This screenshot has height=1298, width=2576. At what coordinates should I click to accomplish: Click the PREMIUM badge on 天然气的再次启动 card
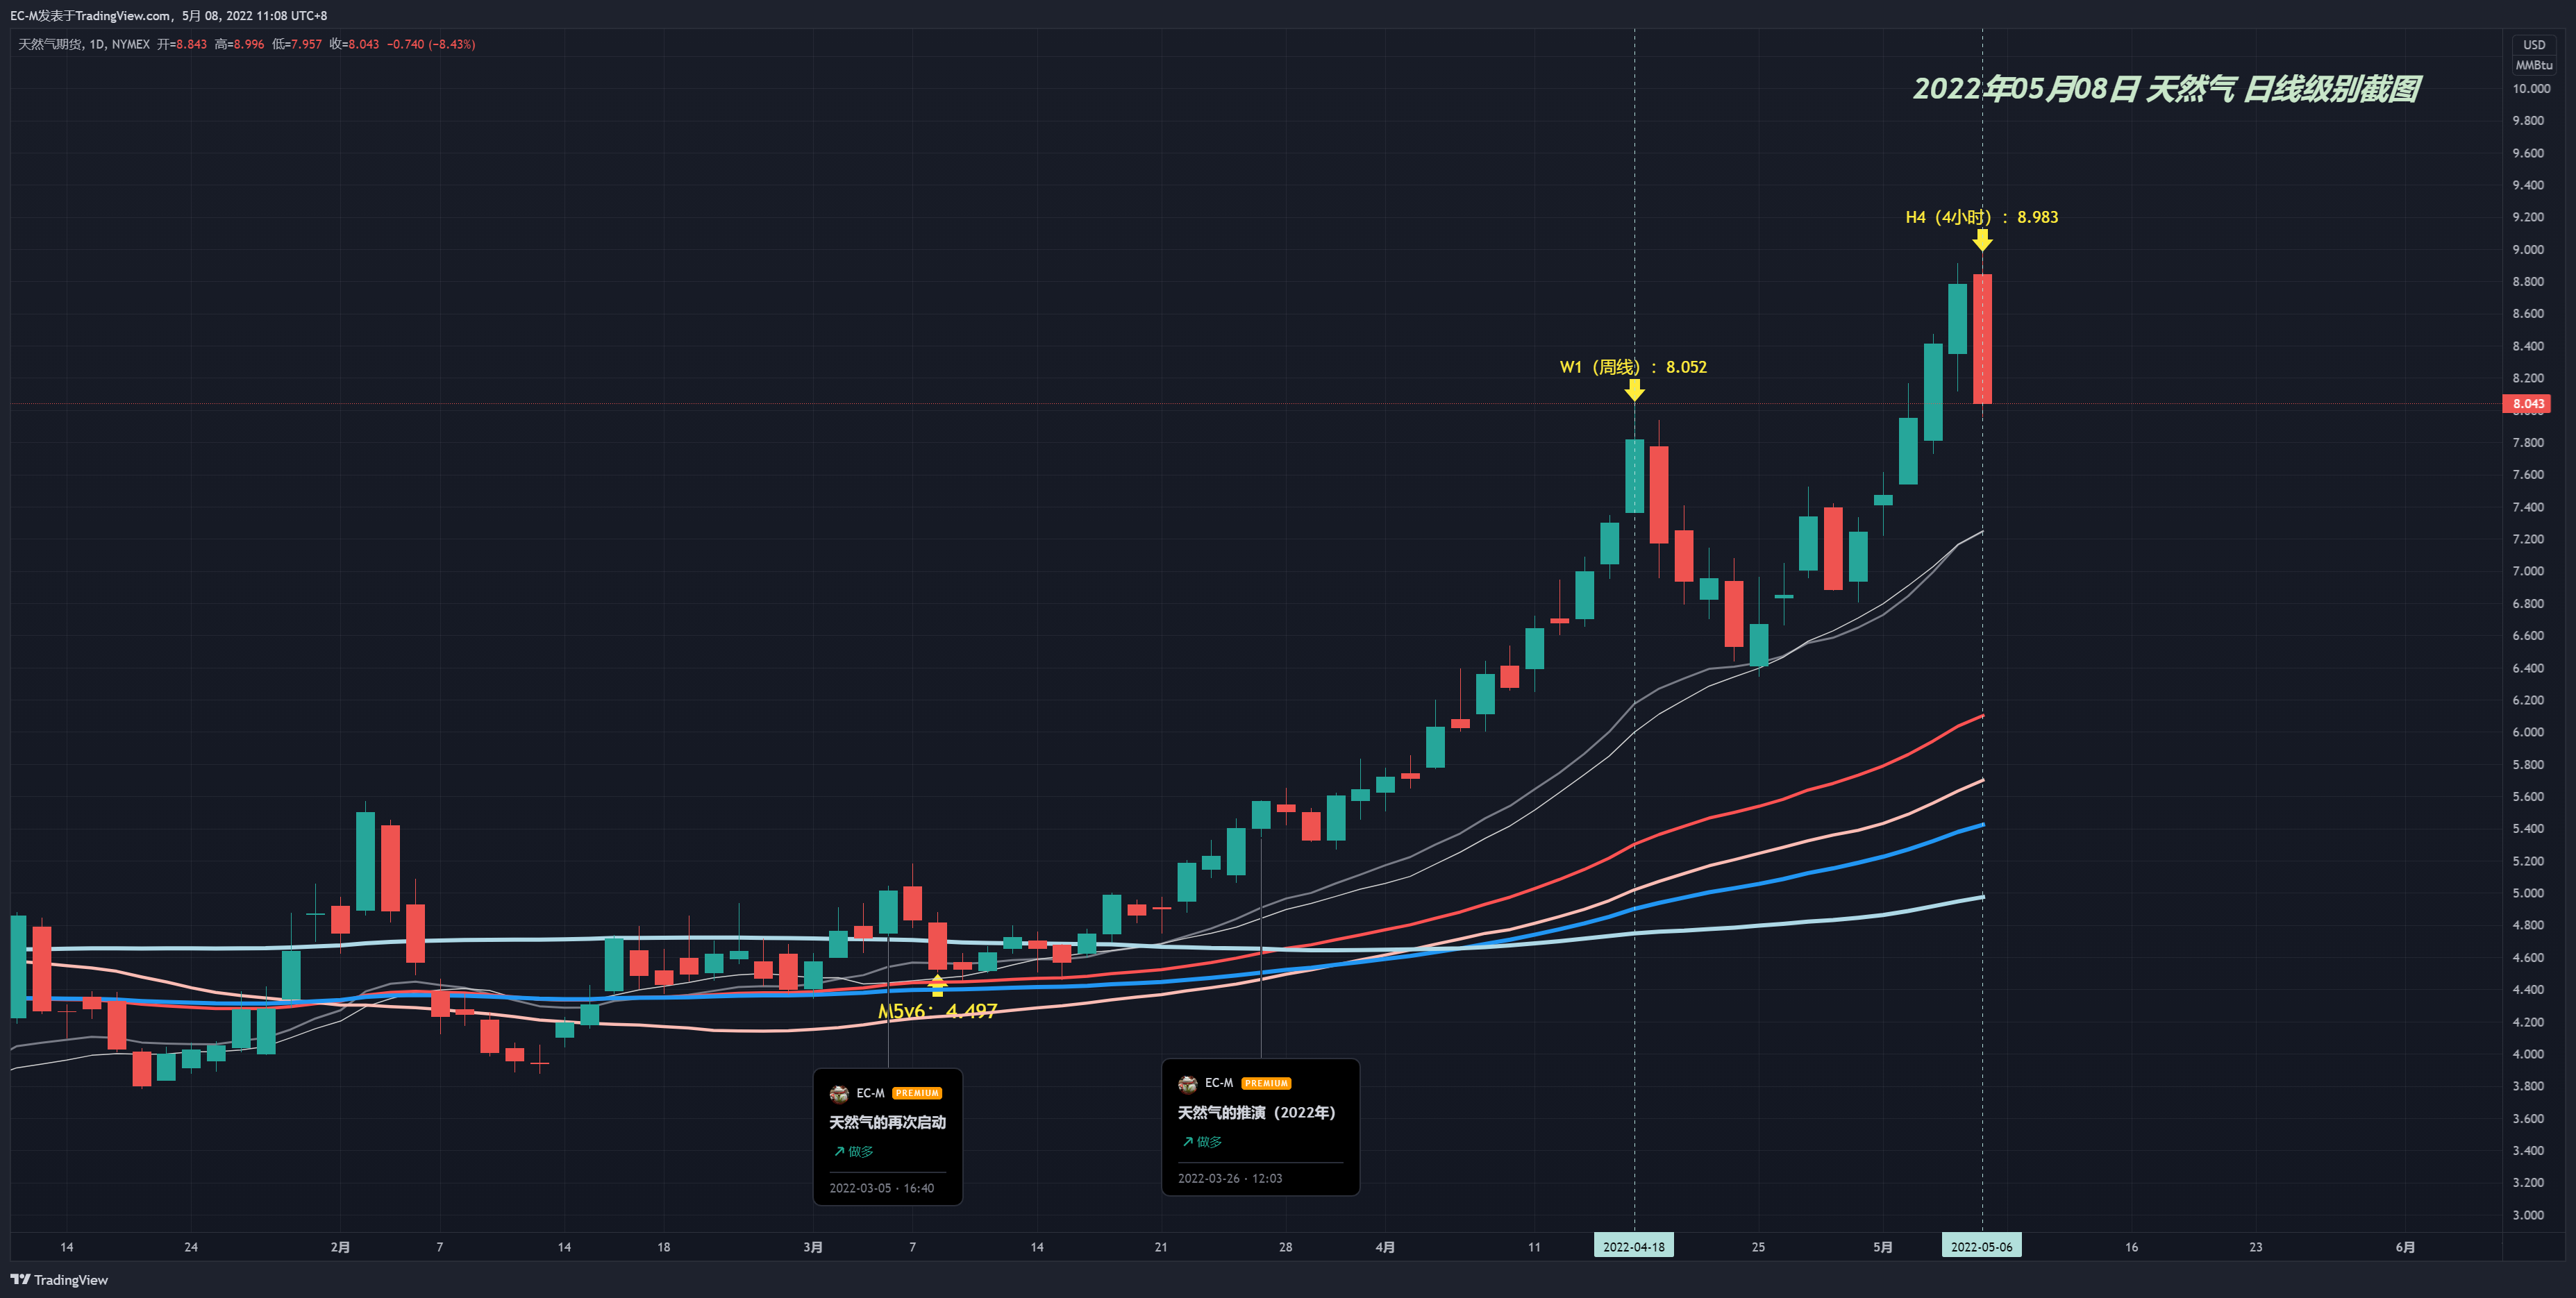coord(917,1094)
